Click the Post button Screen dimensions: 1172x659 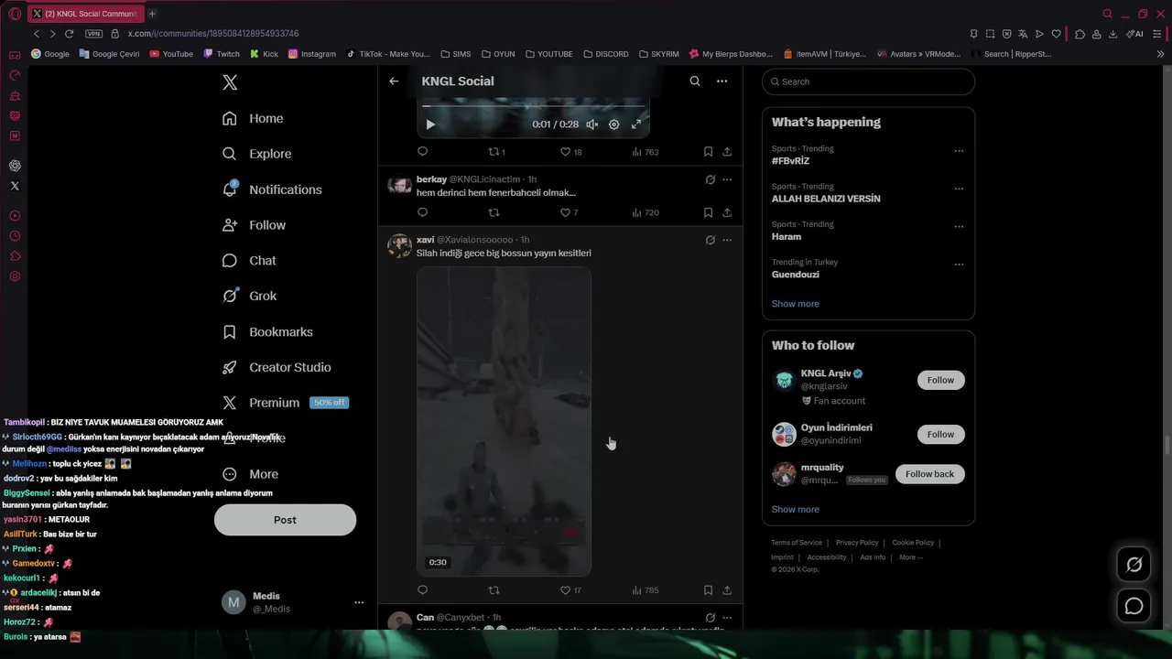click(x=285, y=520)
